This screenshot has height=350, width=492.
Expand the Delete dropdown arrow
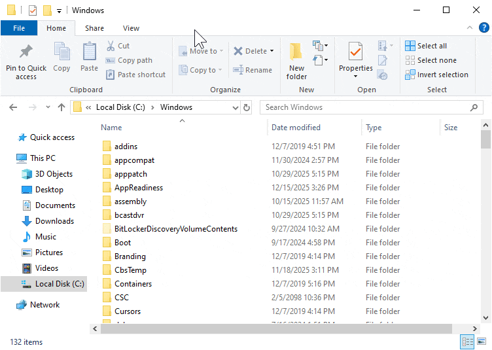272,51
